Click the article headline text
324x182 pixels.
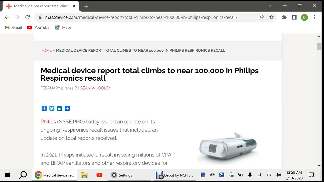[150, 74]
